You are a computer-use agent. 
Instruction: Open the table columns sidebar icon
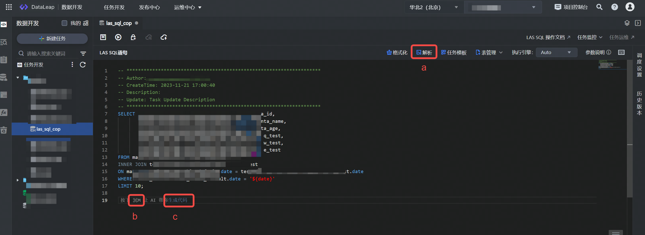pyautogui.click(x=4, y=95)
